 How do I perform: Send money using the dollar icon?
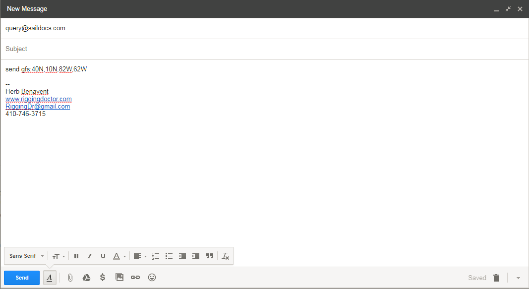[x=103, y=277]
